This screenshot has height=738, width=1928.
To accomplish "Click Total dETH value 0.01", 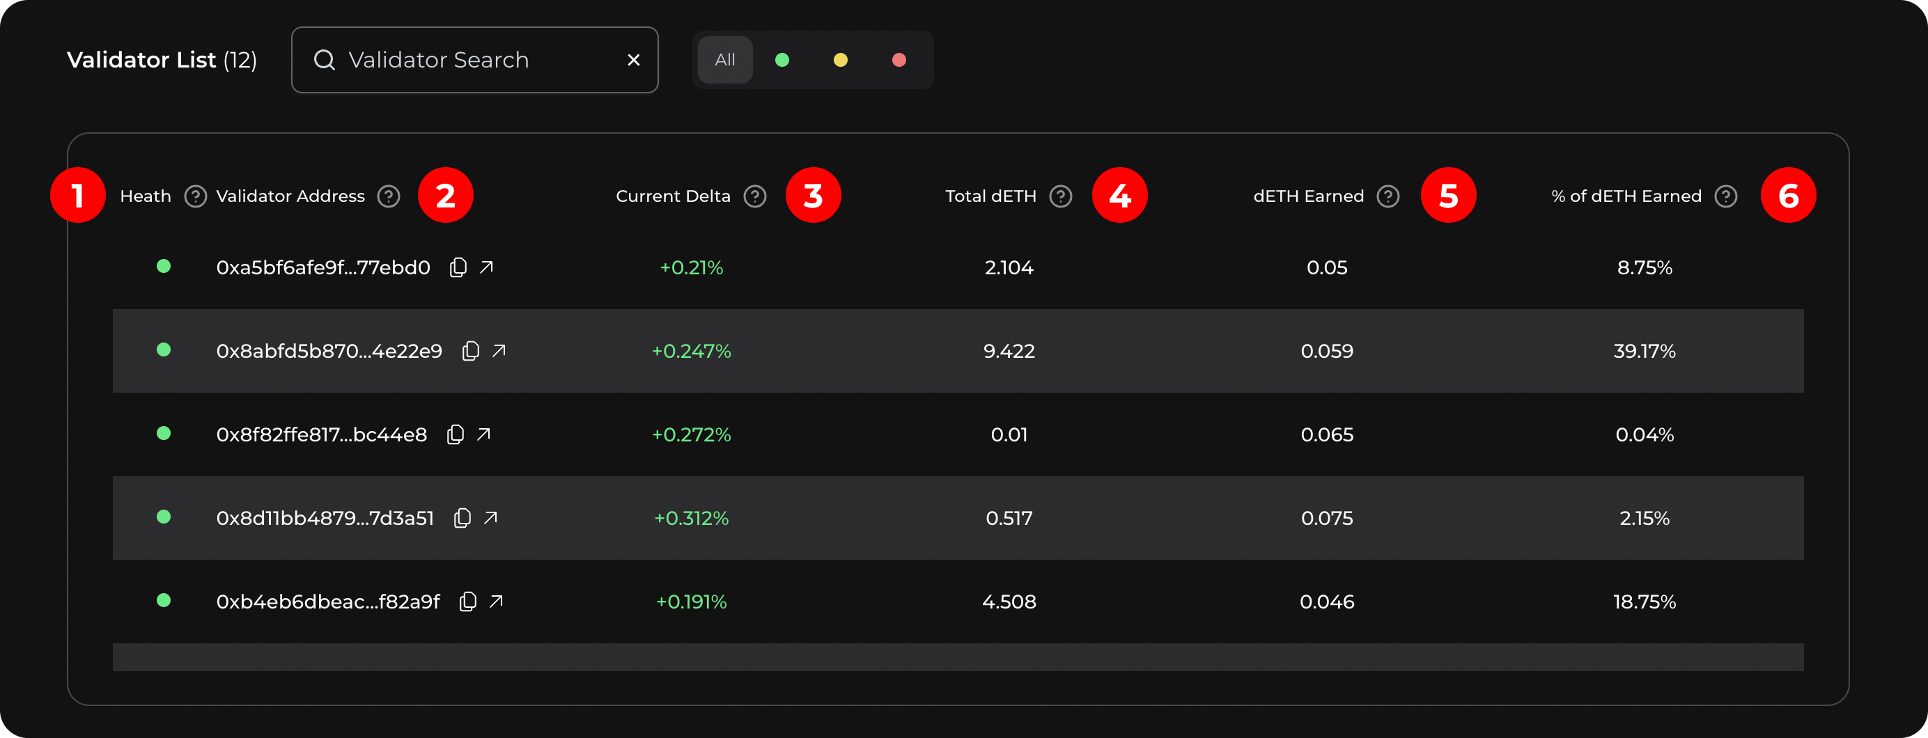I will (x=1009, y=434).
